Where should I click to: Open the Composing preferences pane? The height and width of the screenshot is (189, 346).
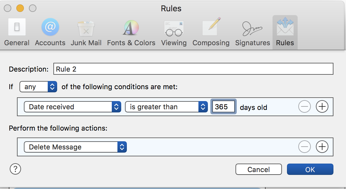(211, 33)
